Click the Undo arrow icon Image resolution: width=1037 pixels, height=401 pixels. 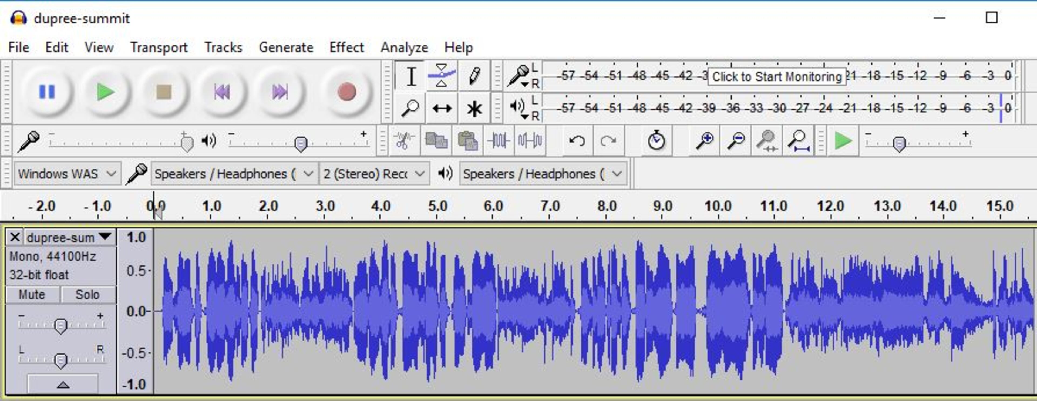coord(577,141)
